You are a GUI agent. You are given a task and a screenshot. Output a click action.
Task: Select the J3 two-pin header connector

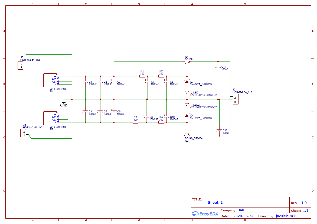click(x=20, y=65)
